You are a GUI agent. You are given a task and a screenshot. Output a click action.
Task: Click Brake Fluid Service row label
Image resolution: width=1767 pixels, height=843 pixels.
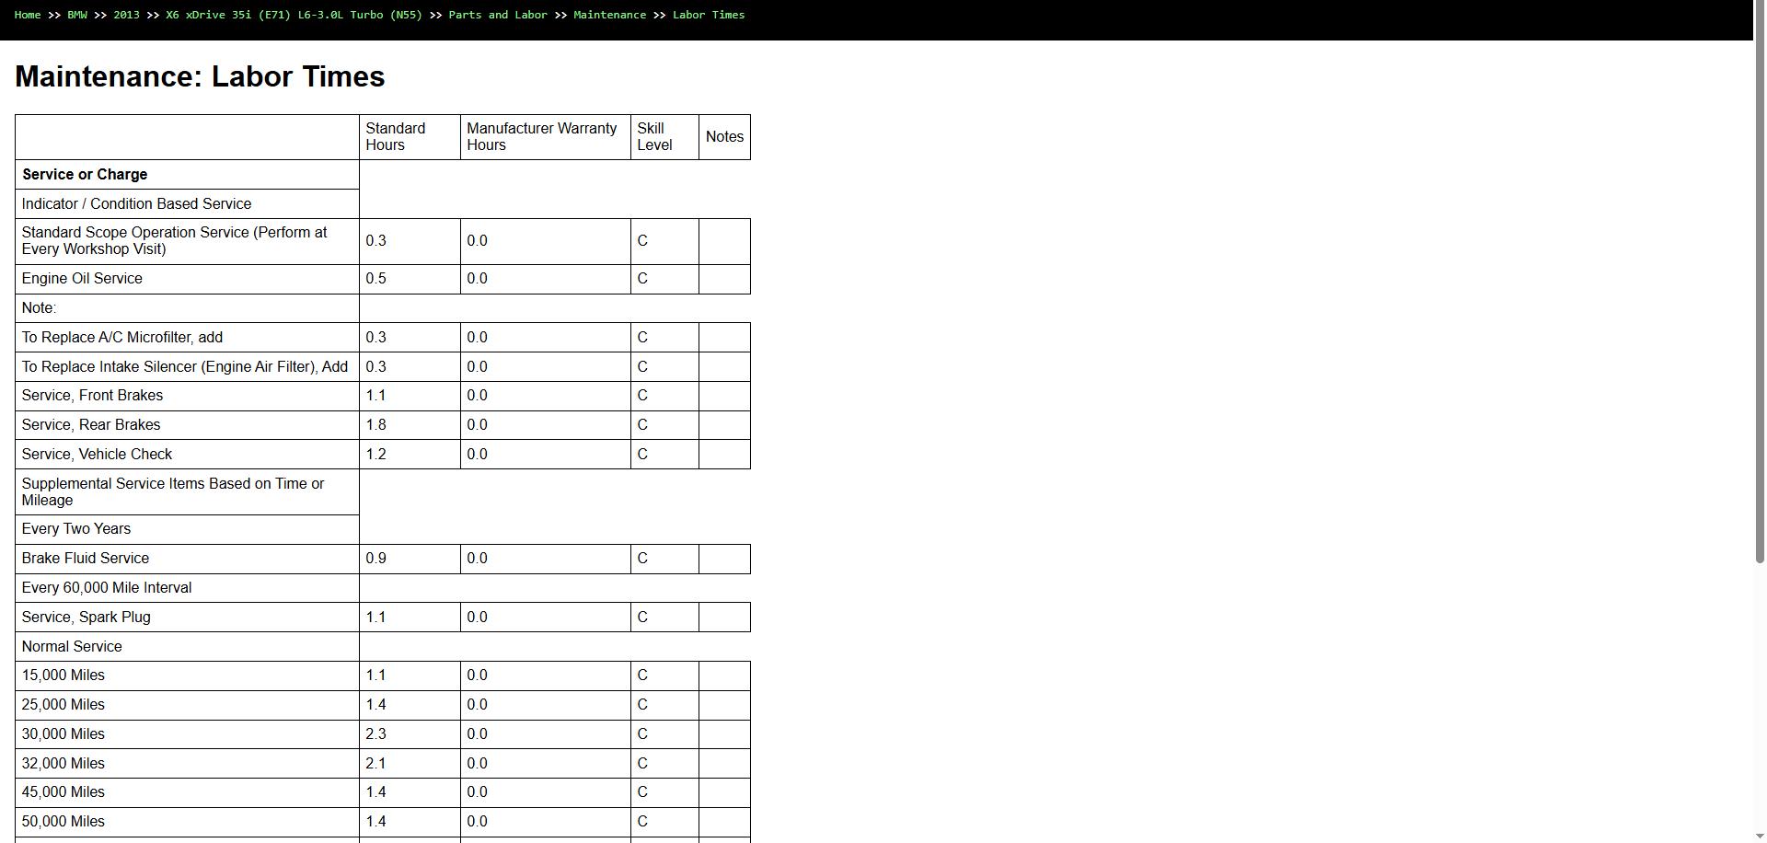(x=86, y=559)
